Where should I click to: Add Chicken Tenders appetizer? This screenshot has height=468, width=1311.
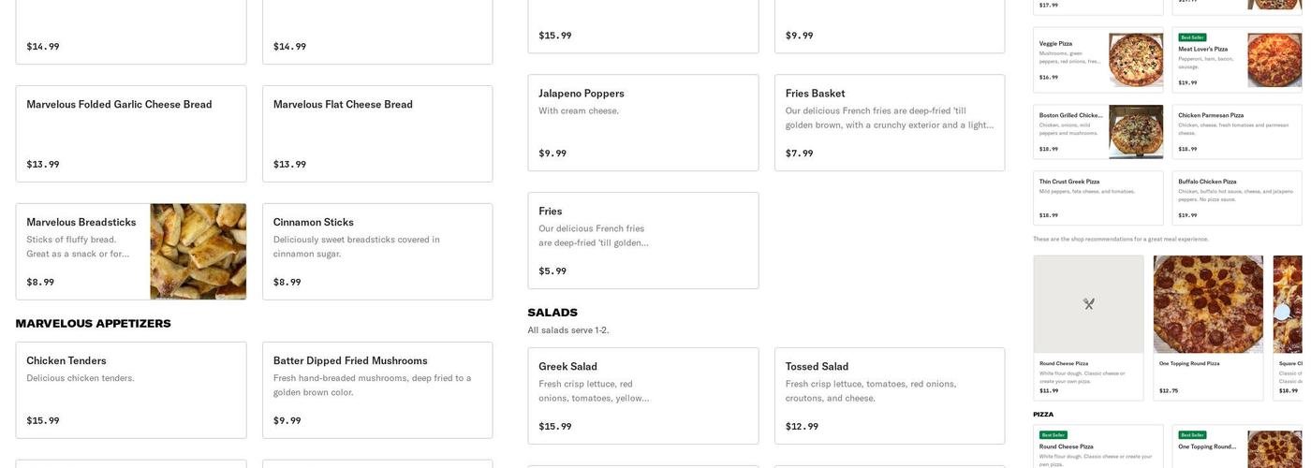click(131, 390)
